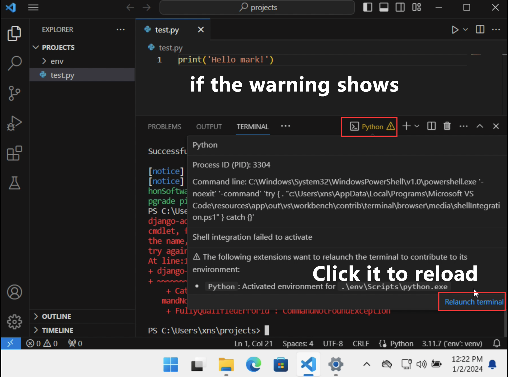Split the terminal pane

click(x=432, y=126)
